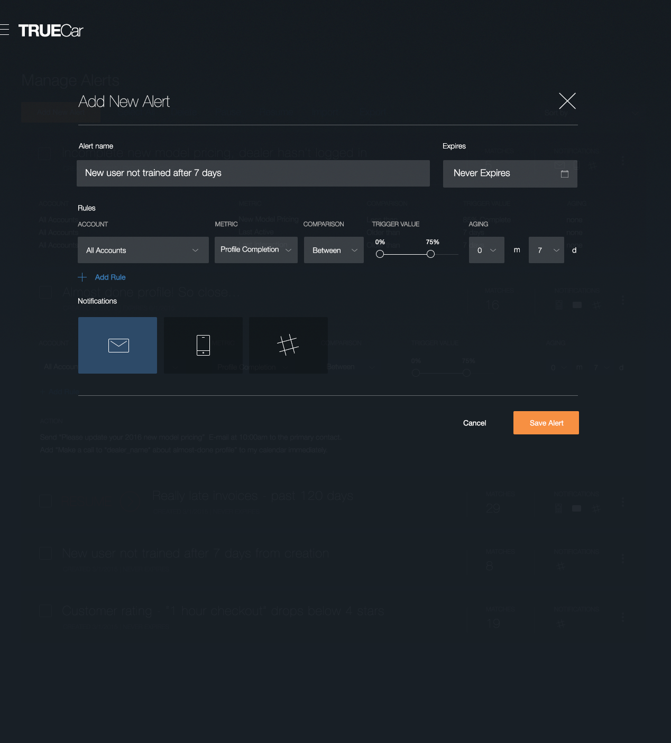Click the Add Rule link
Image resolution: width=671 pixels, height=743 pixels.
(x=110, y=277)
